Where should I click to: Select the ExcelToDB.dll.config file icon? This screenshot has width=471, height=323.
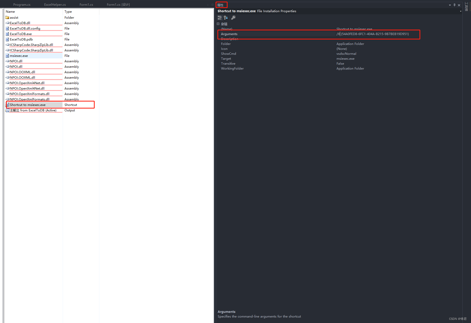7,28
